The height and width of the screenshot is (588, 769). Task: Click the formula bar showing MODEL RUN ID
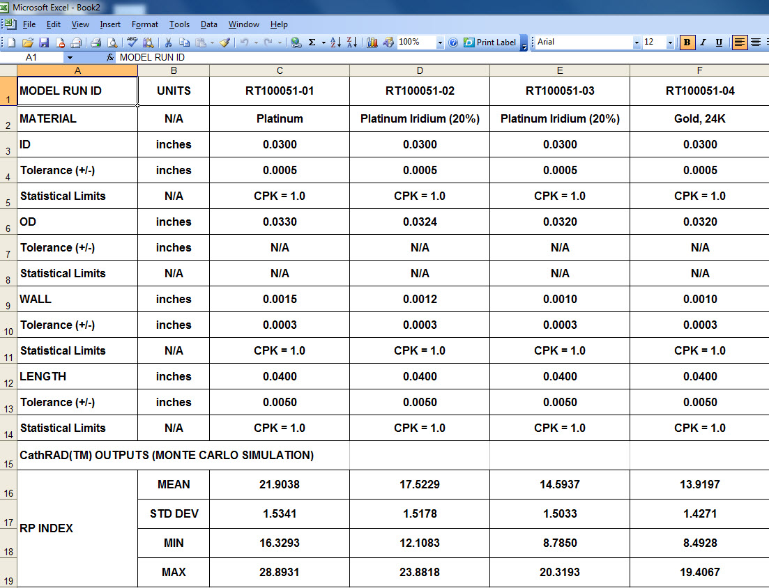(441, 57)
